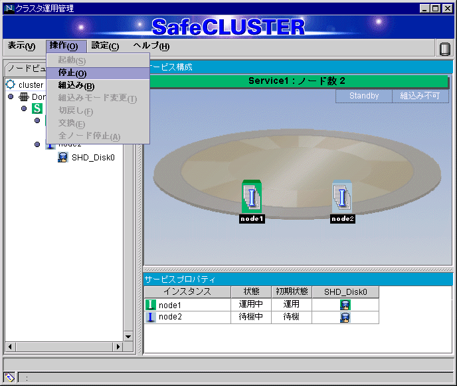Click the green S service icon in the tree
The height and width of the screenshot is (386, 457).
(x=37, y=108)
